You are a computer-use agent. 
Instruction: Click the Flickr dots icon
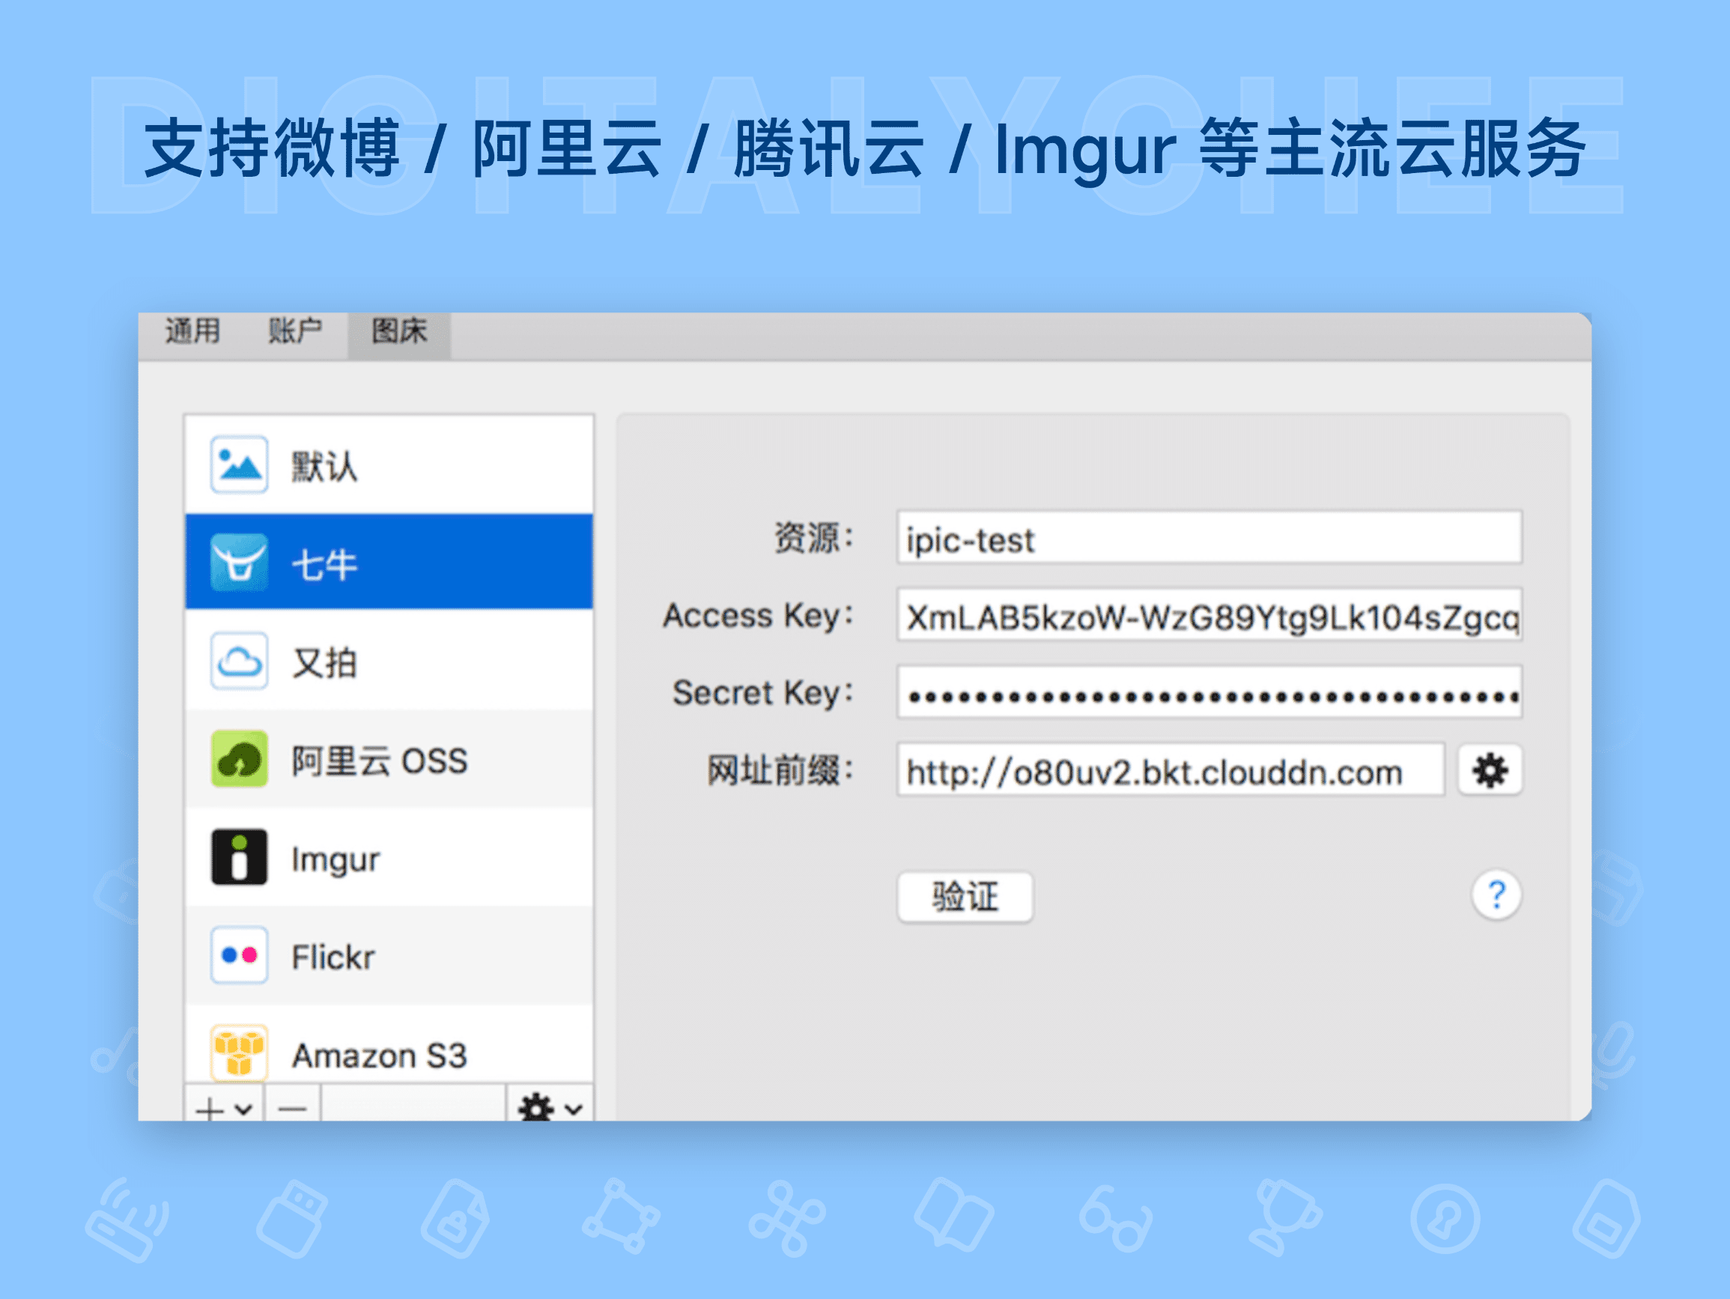point(240,954)
